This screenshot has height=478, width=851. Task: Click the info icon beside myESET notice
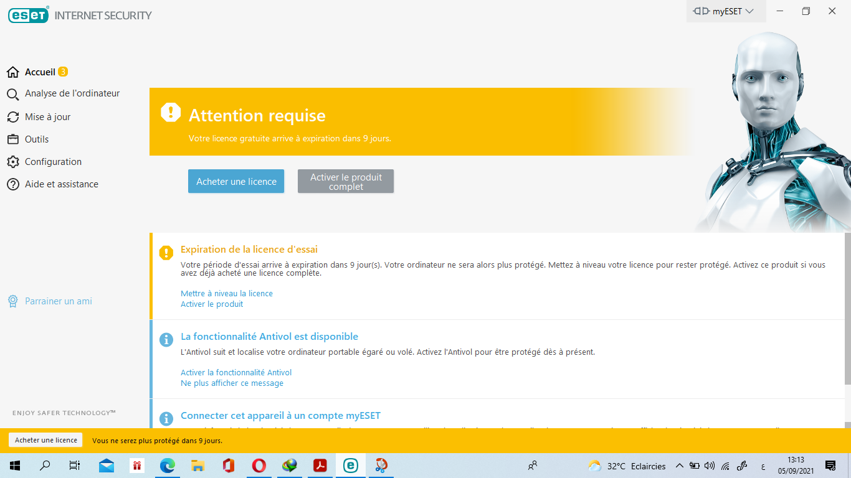tap(166, 418)
